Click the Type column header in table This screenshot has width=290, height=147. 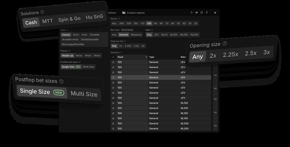(152, 57)
